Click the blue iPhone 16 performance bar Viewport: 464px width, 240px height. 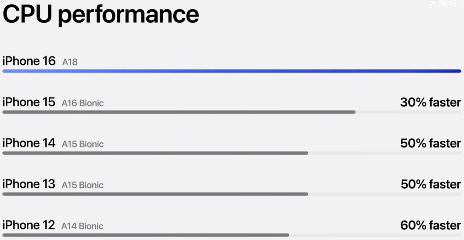point(232,71)
